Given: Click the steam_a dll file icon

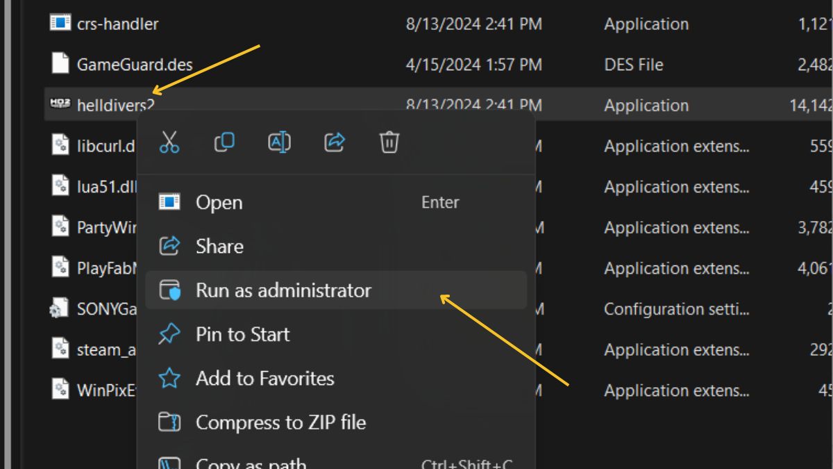Looking at the screenshot, I should (x=60, y=349).
